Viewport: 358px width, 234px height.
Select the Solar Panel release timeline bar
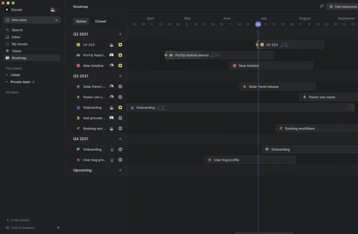(277, 87)
